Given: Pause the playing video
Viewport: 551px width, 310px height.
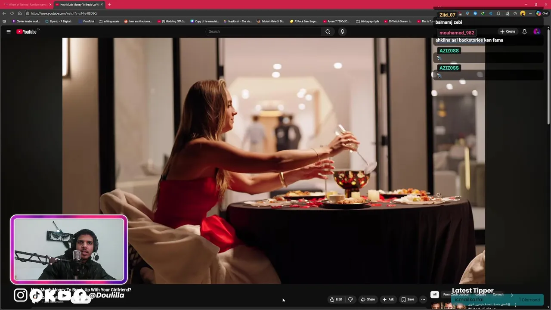Looking at the screenshot, I should pyautogui.click(x=273, y=161).
